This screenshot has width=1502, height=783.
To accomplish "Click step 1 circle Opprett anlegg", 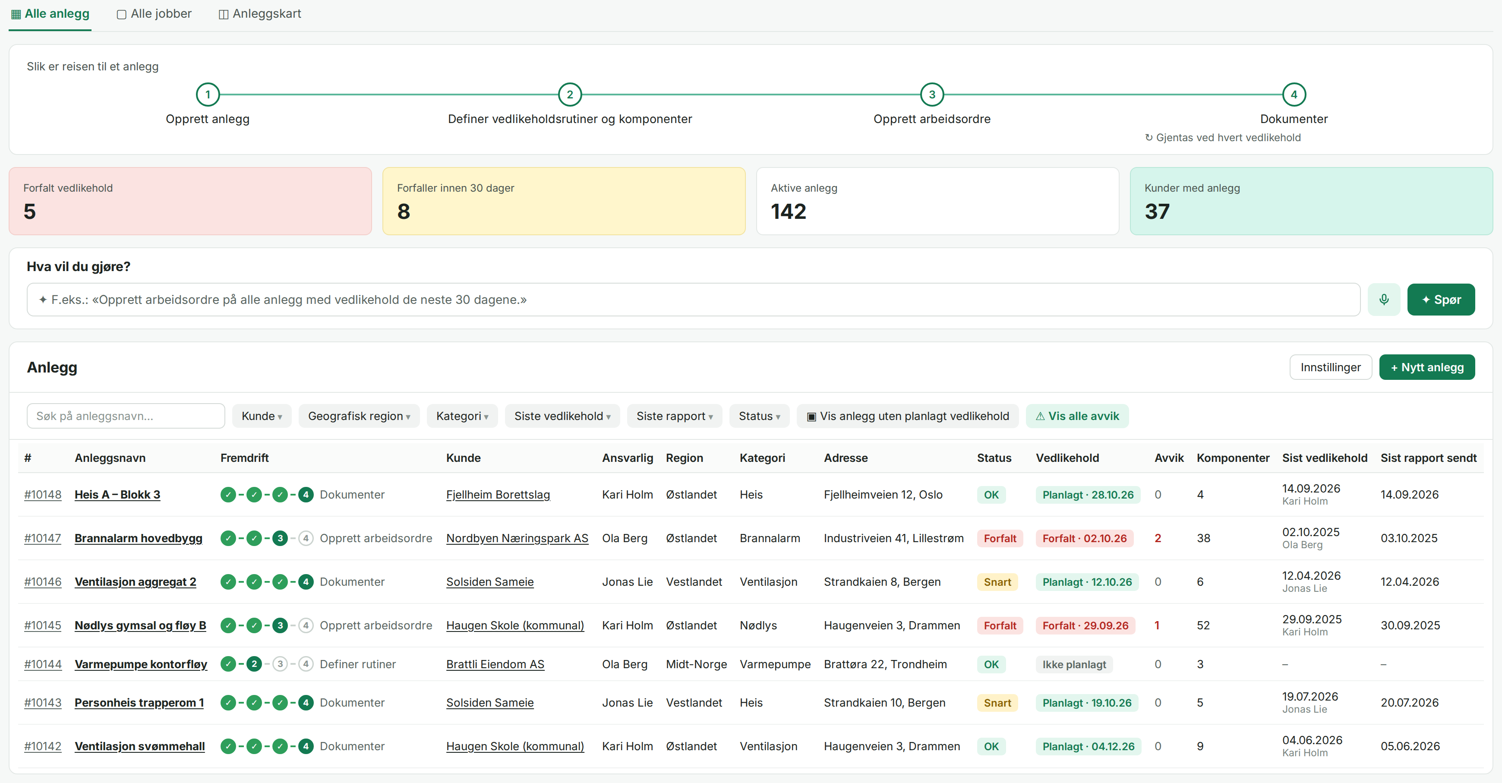I will pyautogui.click(x=208, y=95).
